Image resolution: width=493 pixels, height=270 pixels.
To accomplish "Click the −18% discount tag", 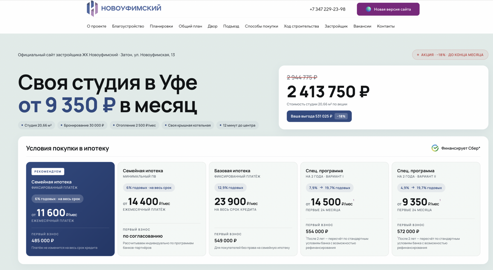I will click(x=341, y=116).
